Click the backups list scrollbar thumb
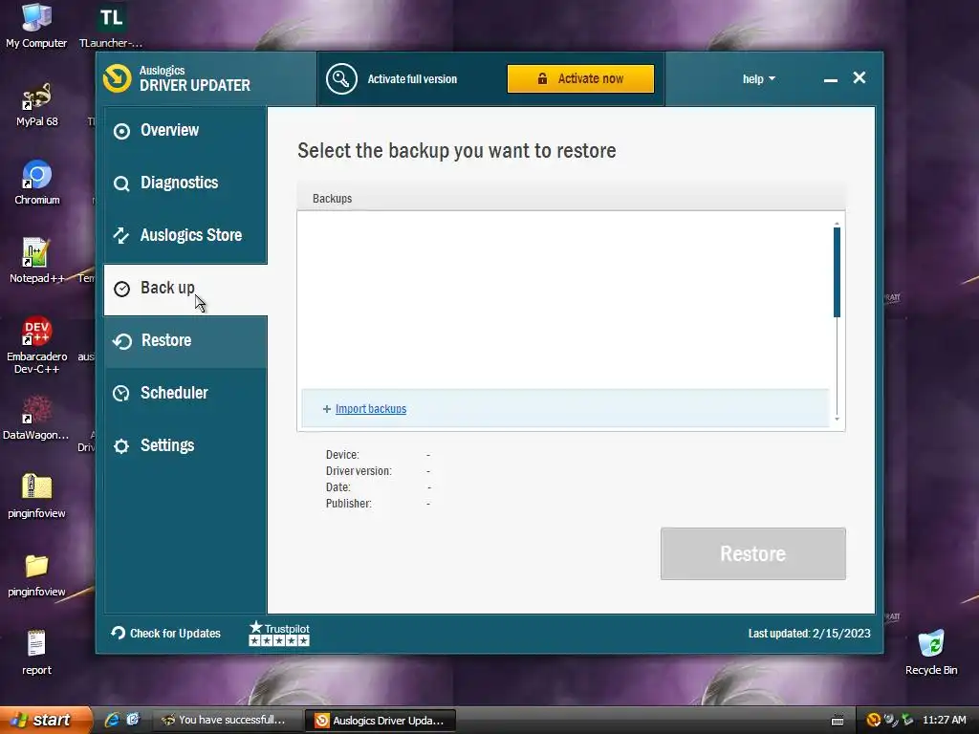 click(837, 272)
